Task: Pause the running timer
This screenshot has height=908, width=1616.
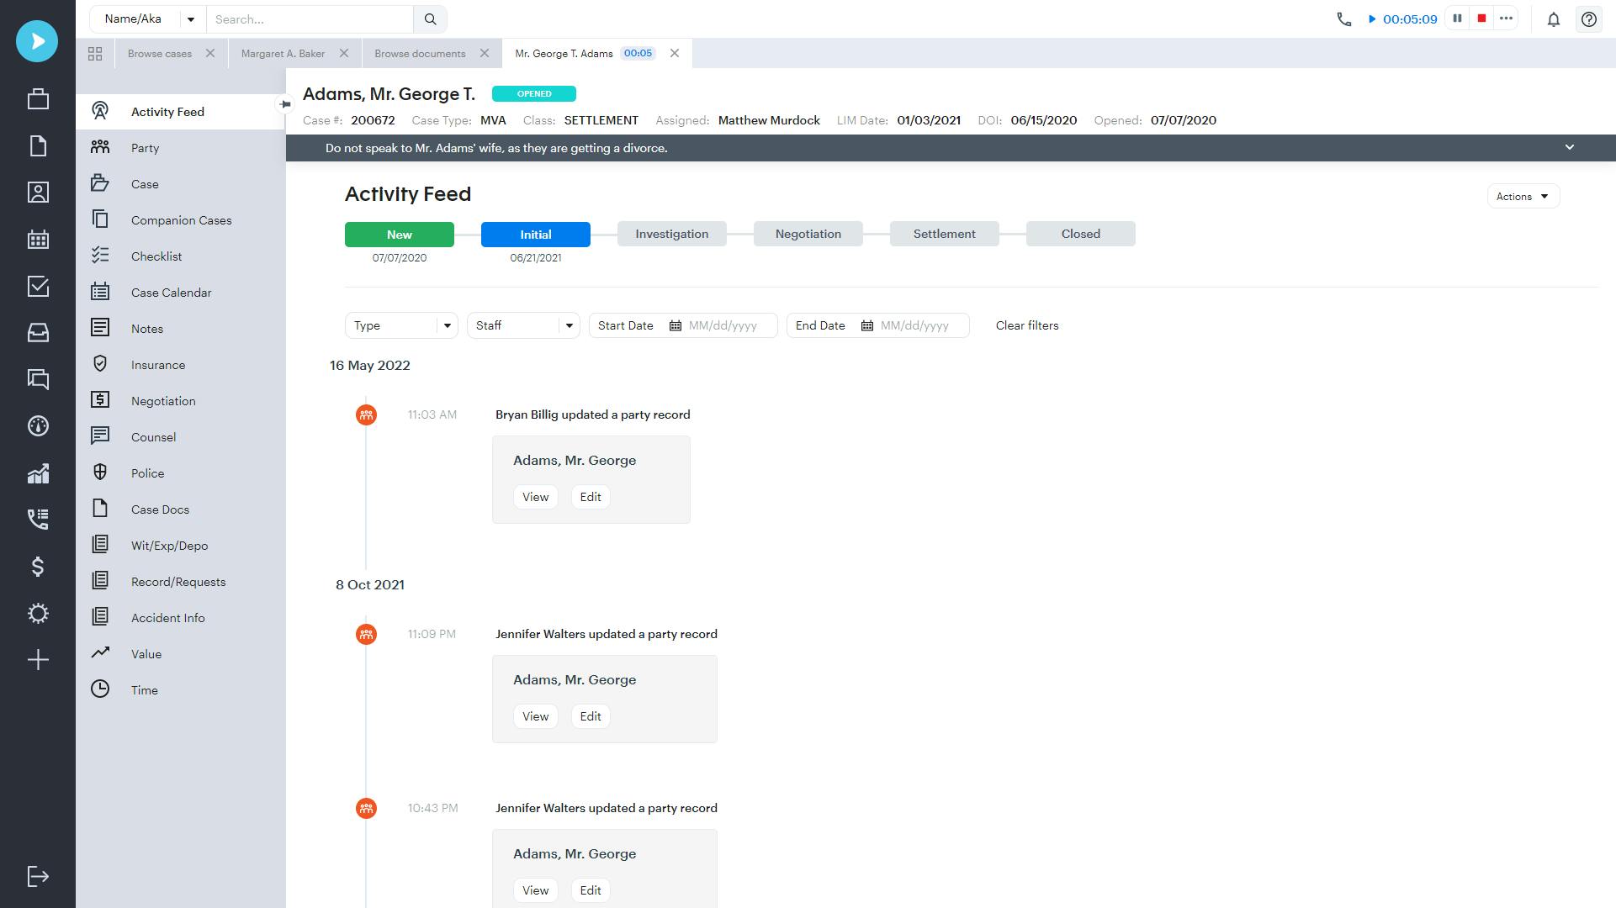Action: tap(1456, 18)
